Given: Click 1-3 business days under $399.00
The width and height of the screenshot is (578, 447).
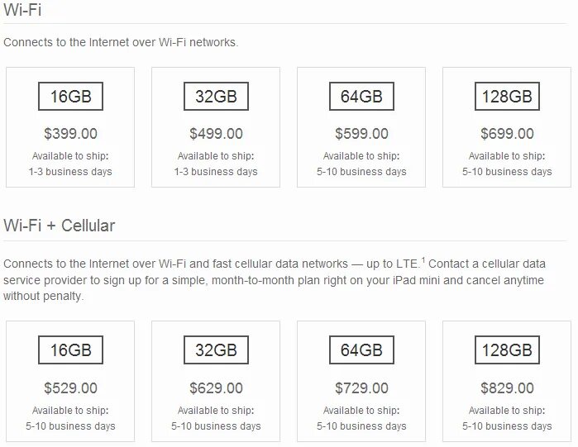Looking at the screenshot, I should coord(70,172).
